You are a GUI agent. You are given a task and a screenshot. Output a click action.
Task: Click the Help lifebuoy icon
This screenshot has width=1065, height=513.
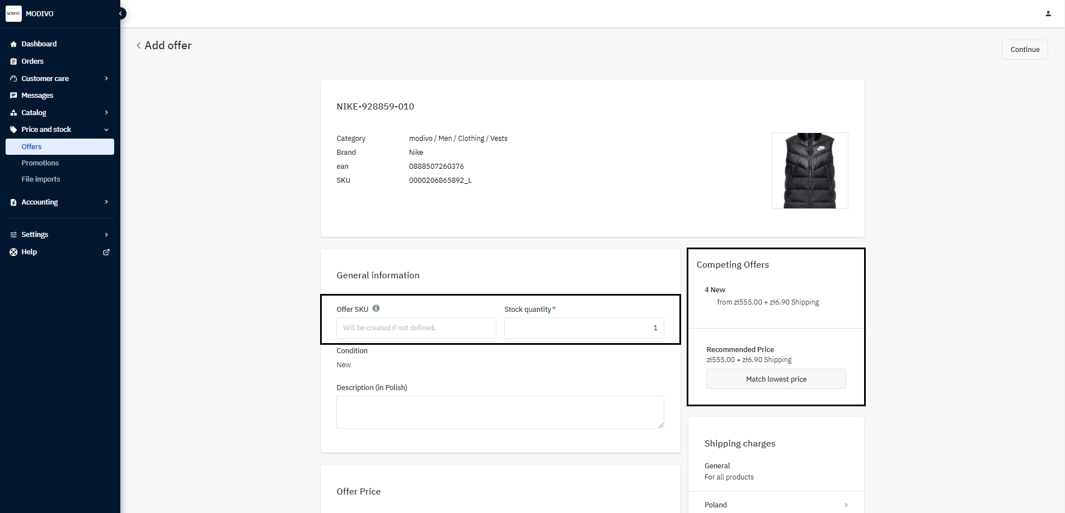pyautogui.click(x=13, y=252)
